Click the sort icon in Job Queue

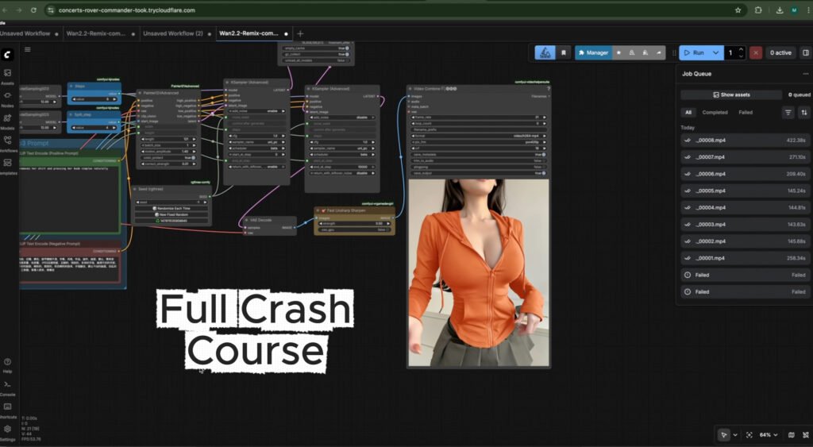[x=803, y=113]
